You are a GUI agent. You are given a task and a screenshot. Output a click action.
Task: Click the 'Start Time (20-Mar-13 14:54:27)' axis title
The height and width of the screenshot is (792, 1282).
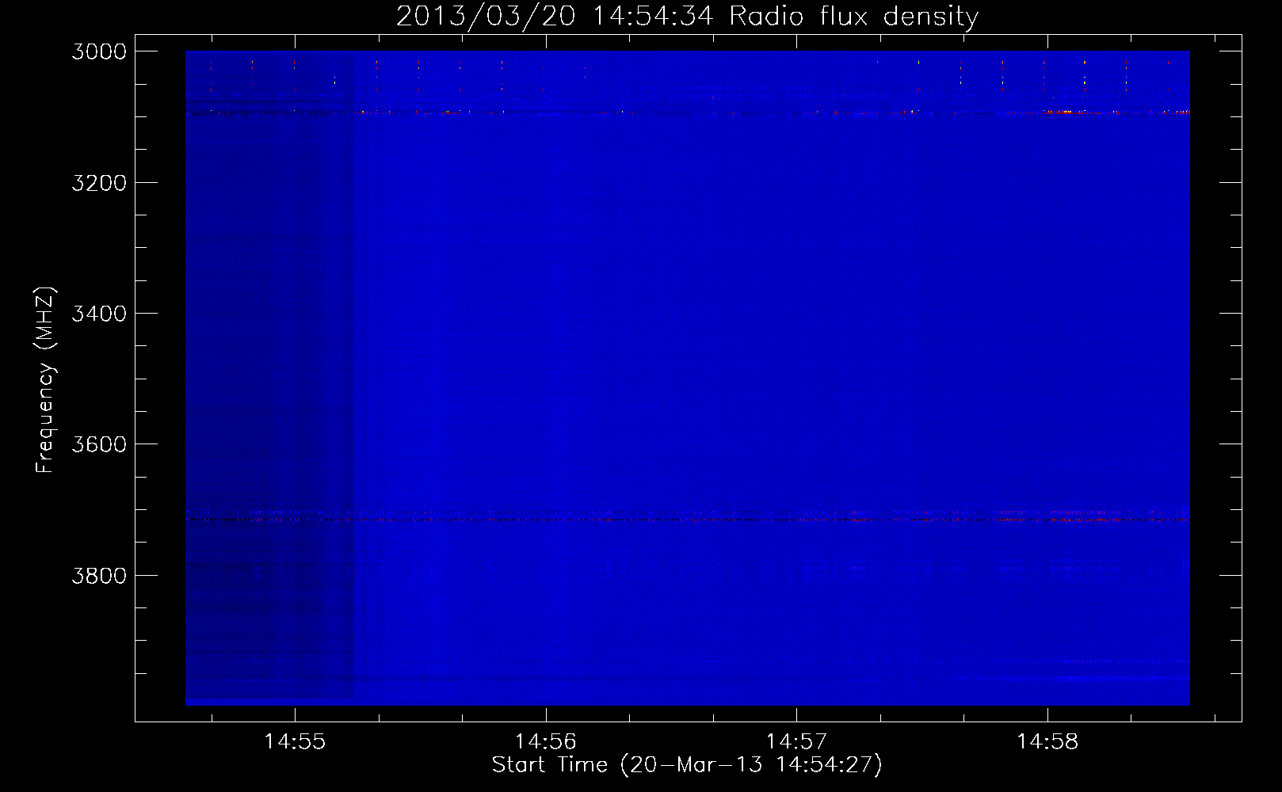pos(687,765)
